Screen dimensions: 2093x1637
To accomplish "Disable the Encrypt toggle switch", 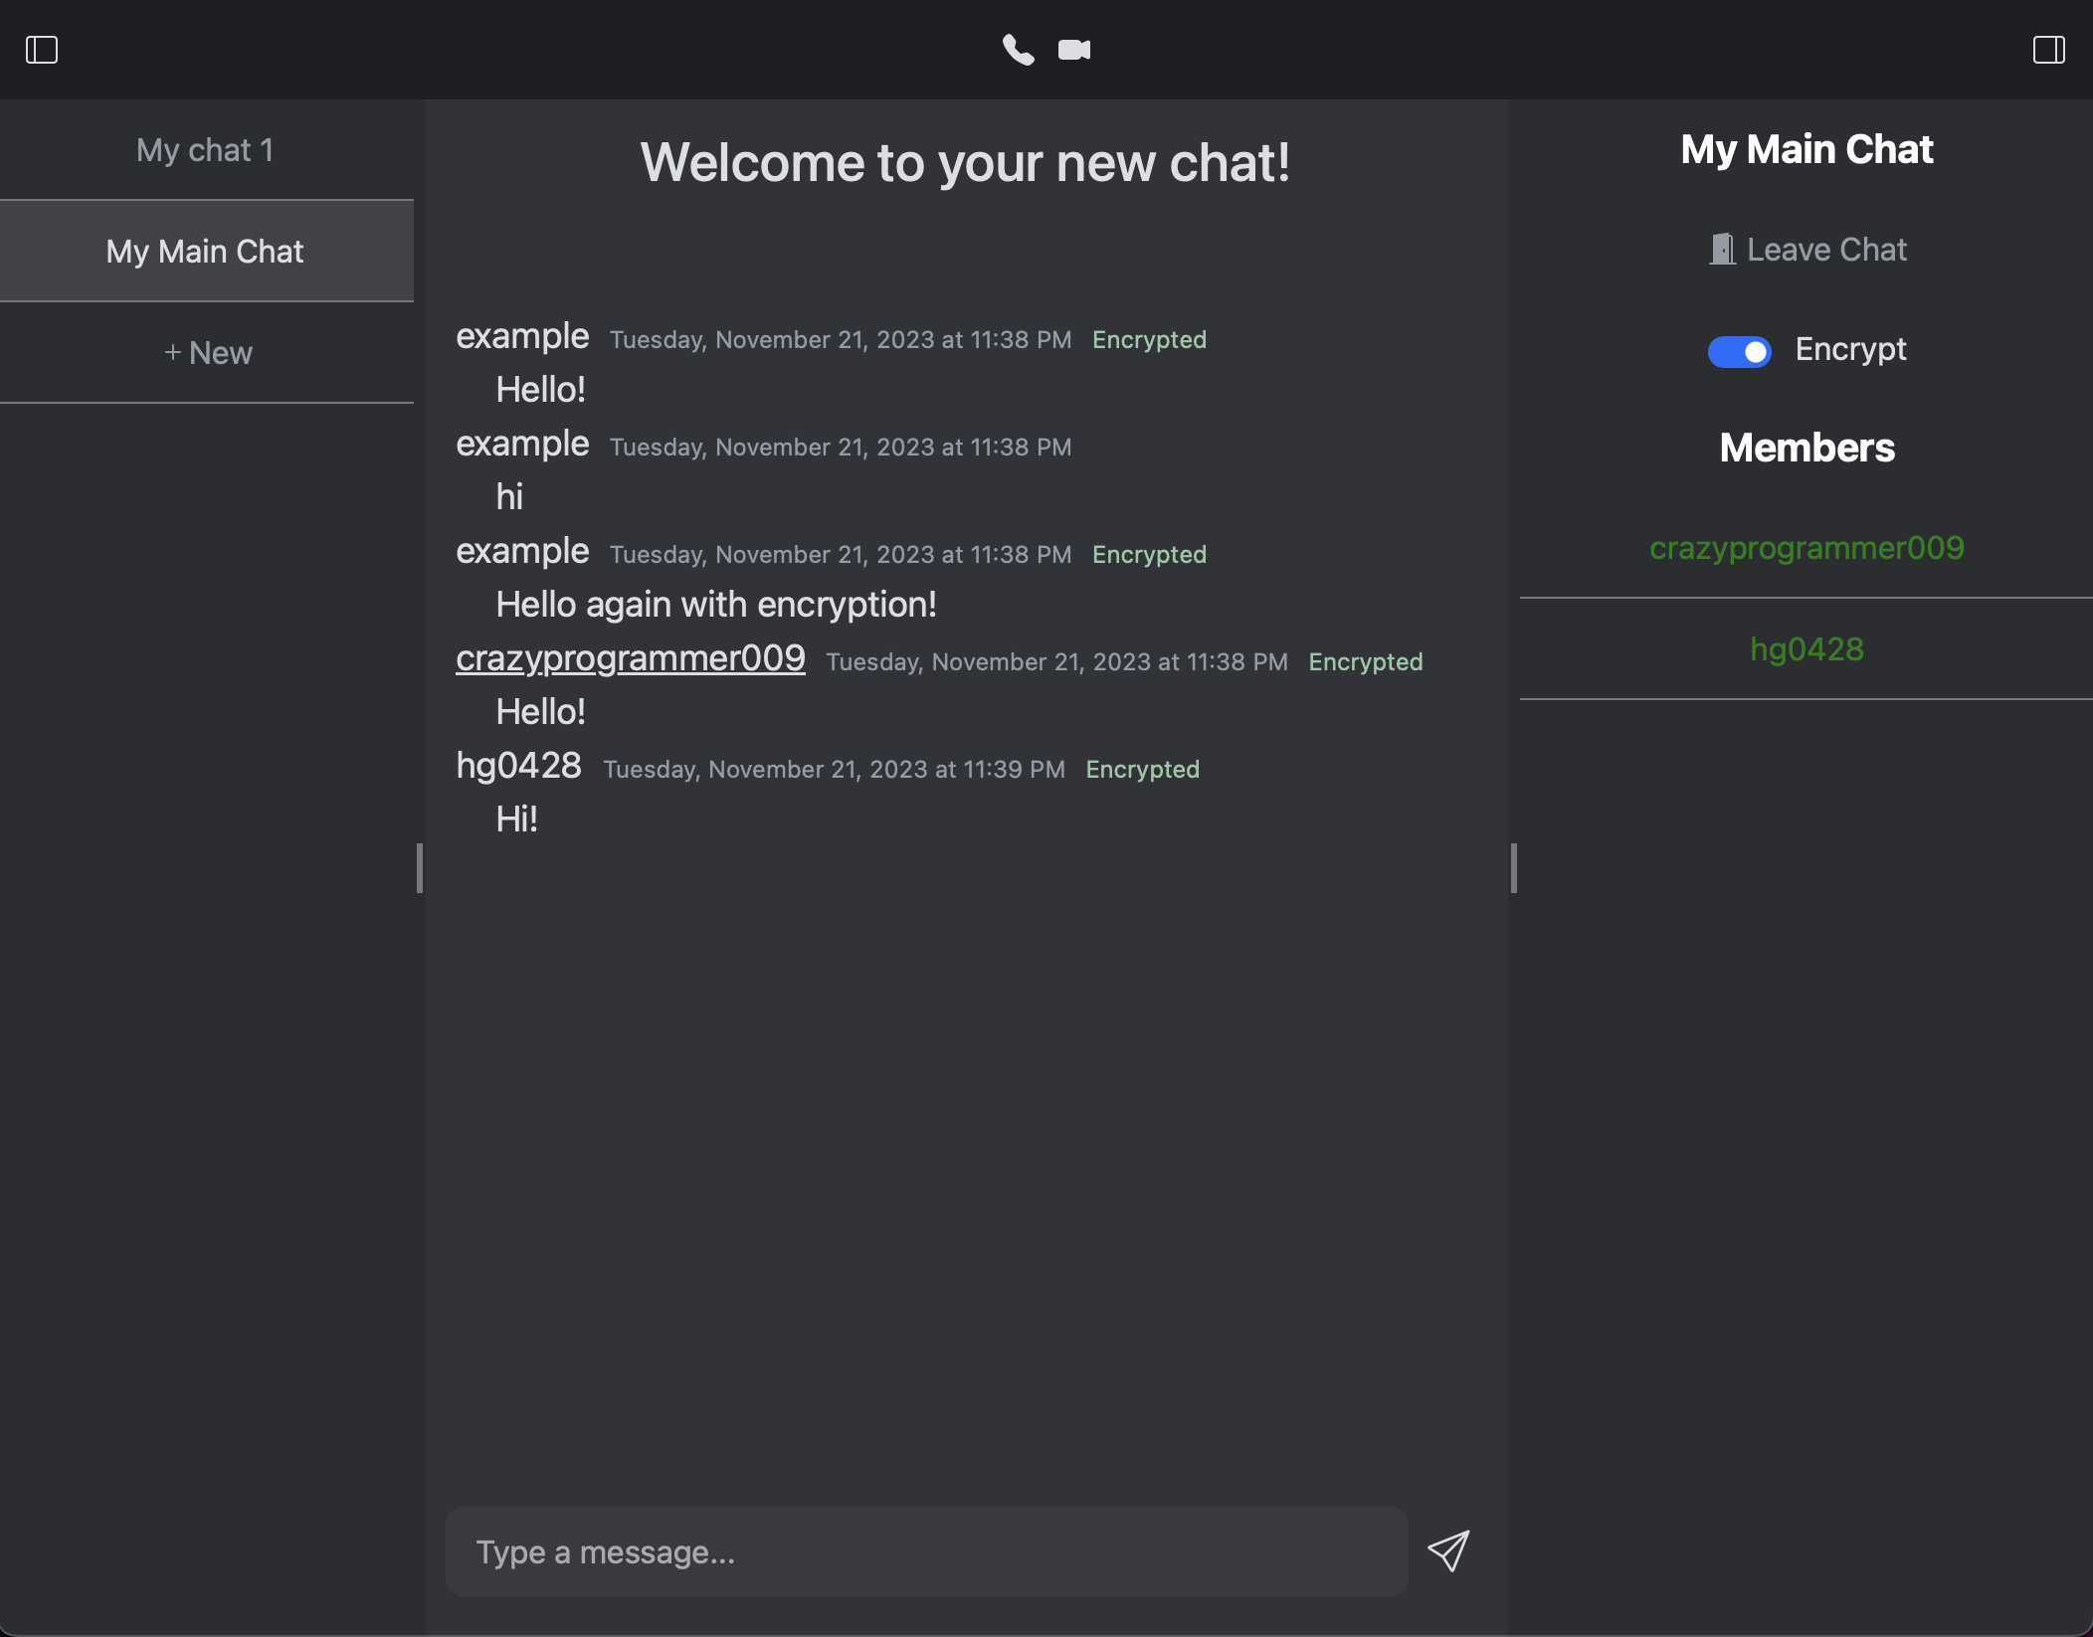I will (x=1739, y=351).
